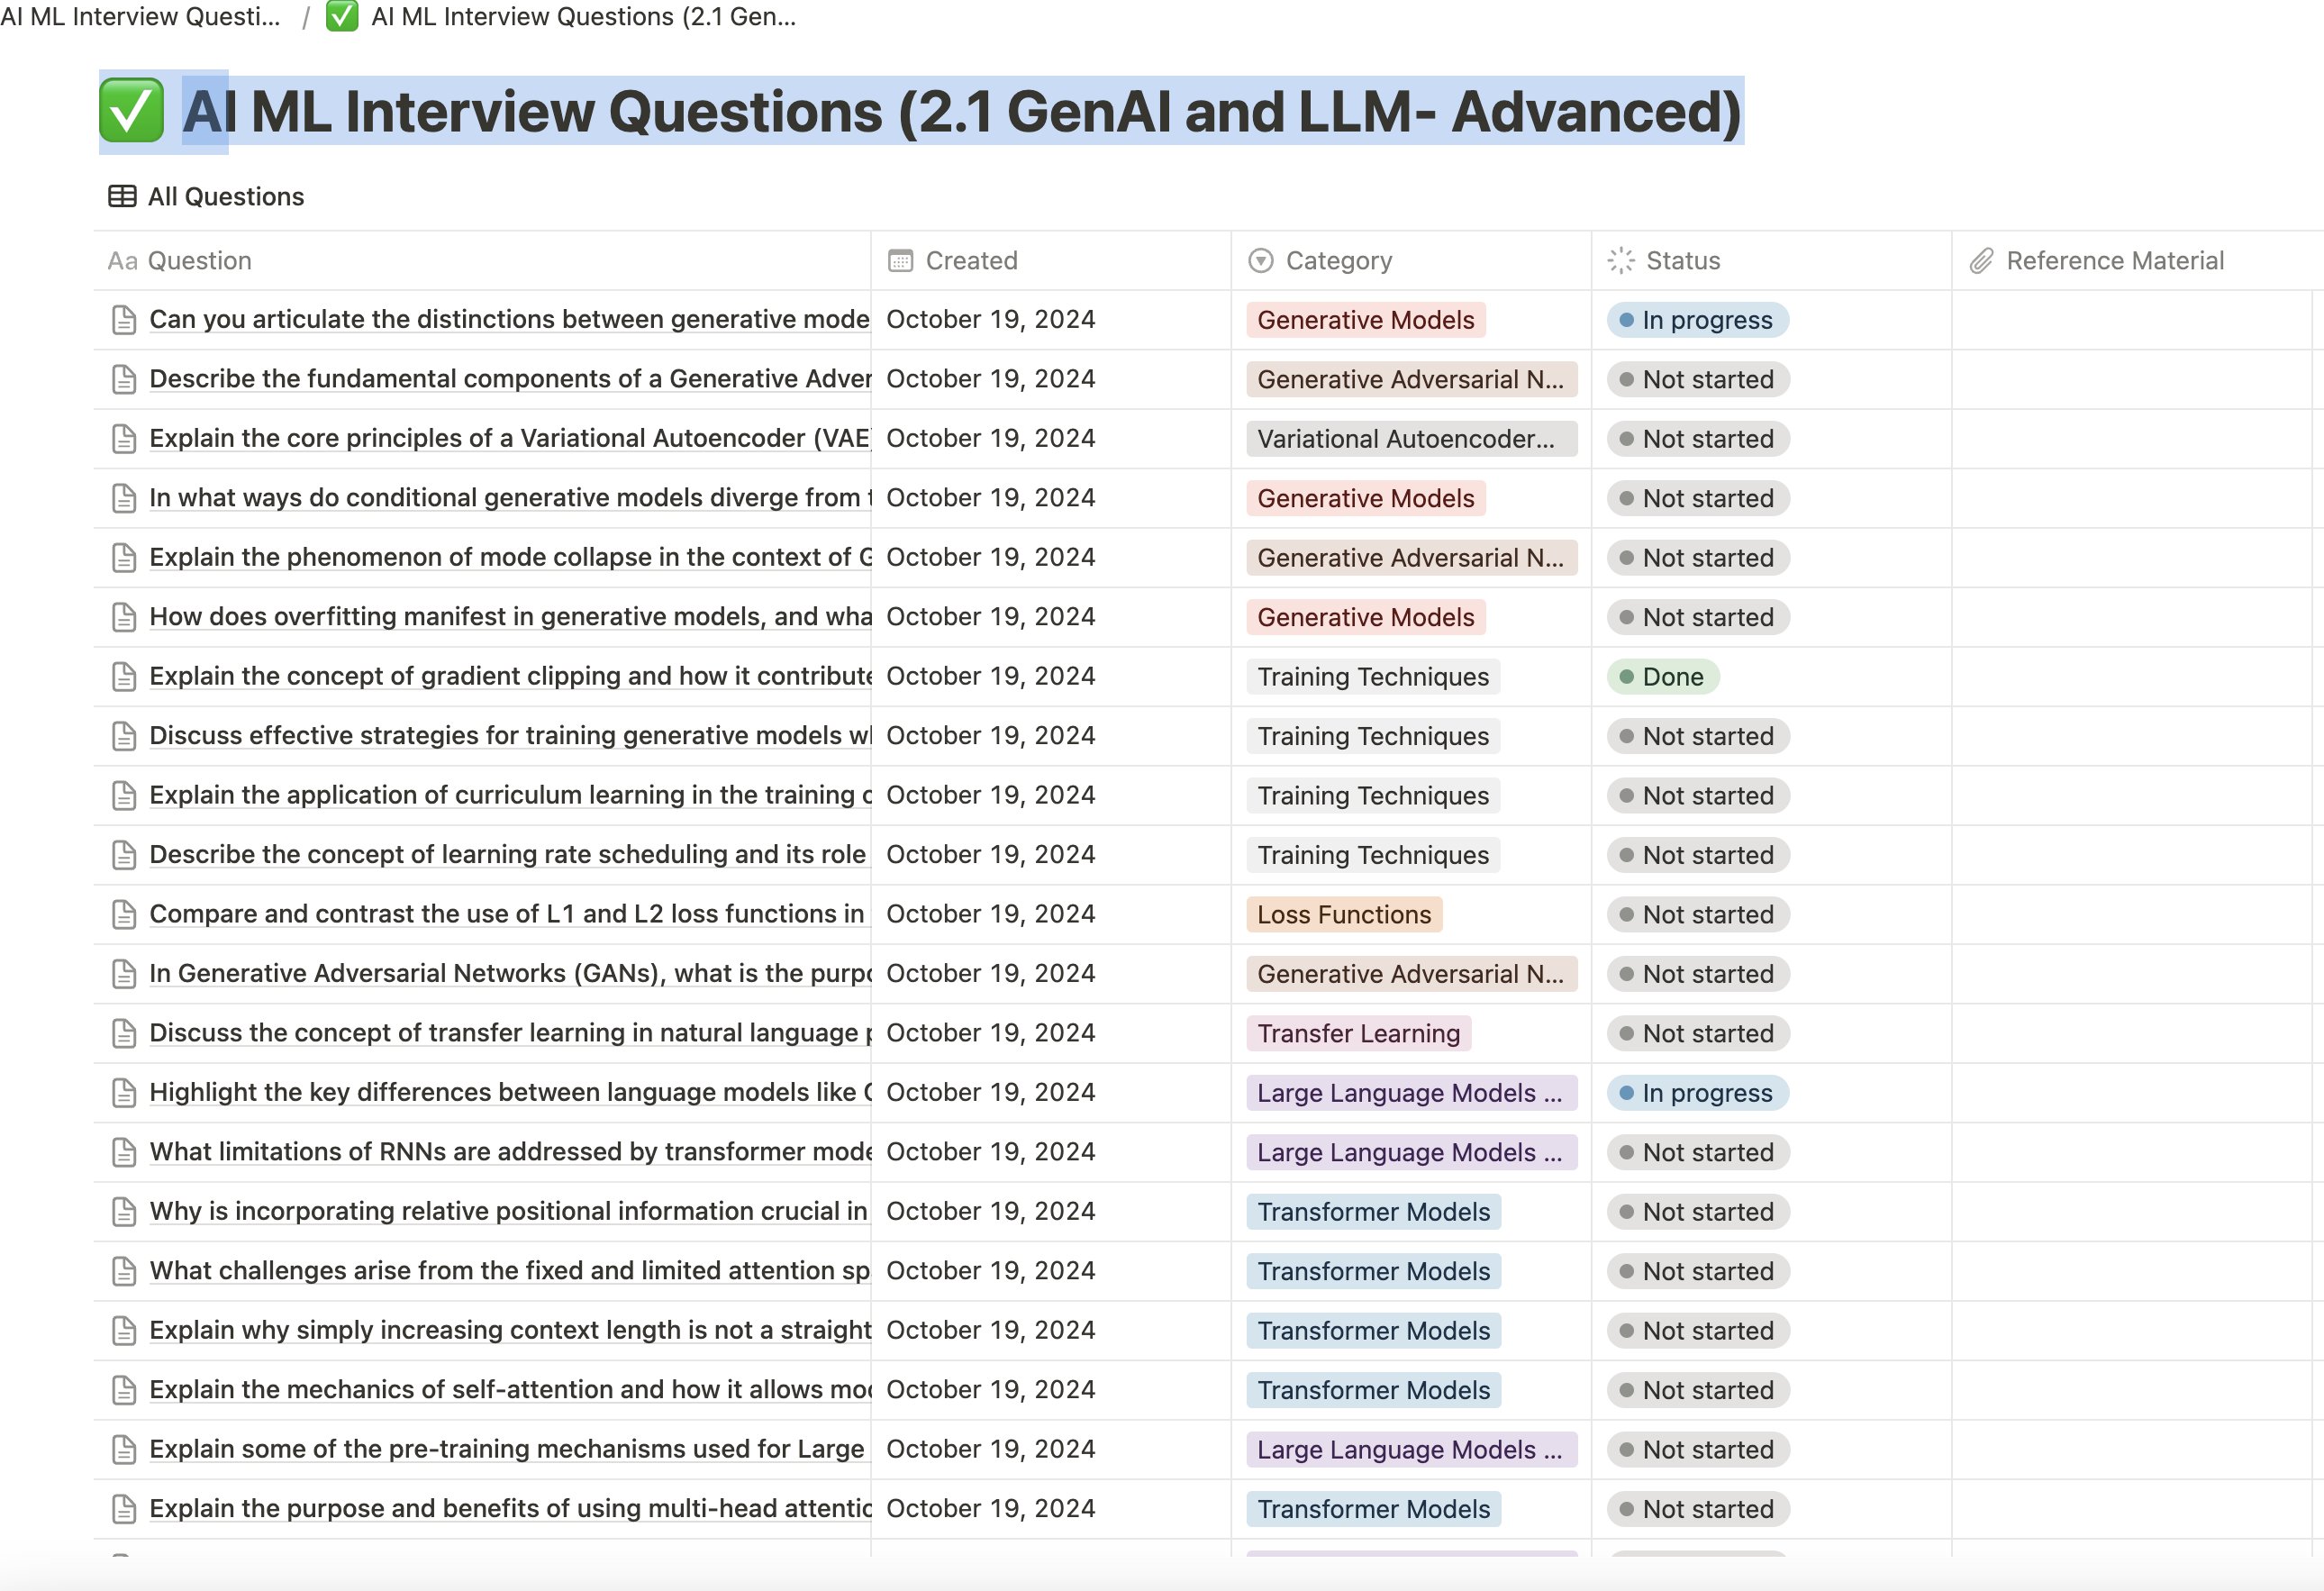Go to parent AI ML Interview Questi... breadcrumb

140,17
